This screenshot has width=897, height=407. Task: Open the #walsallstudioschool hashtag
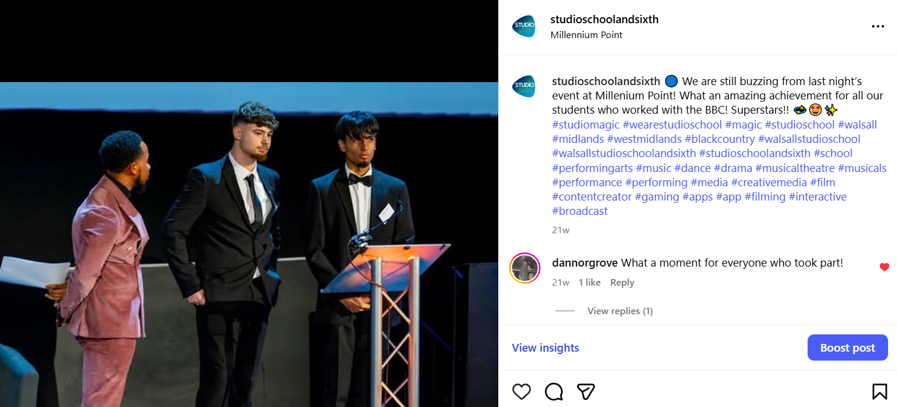point(809,139)
